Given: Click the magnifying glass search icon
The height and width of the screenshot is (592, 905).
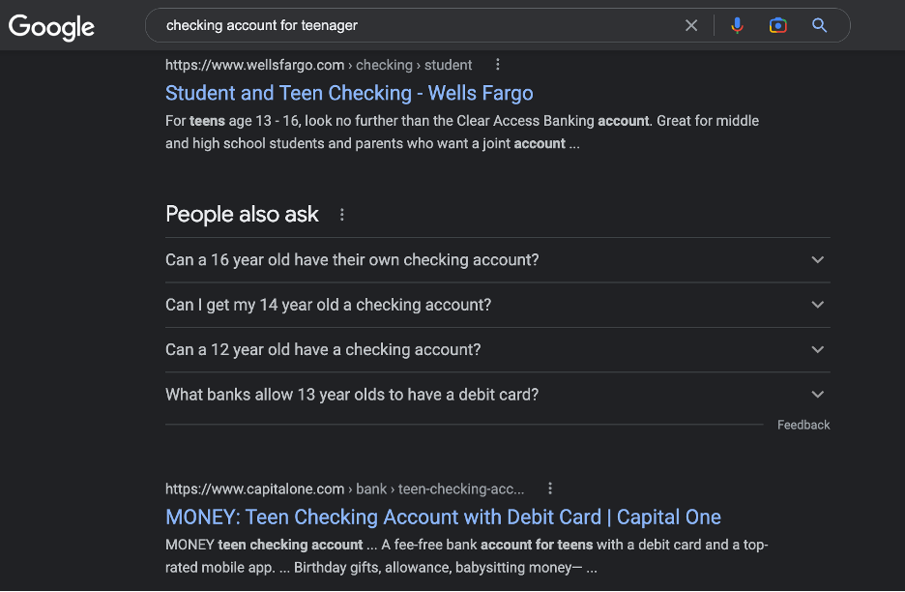Looking at the screenshot, I should coord(819,25).
